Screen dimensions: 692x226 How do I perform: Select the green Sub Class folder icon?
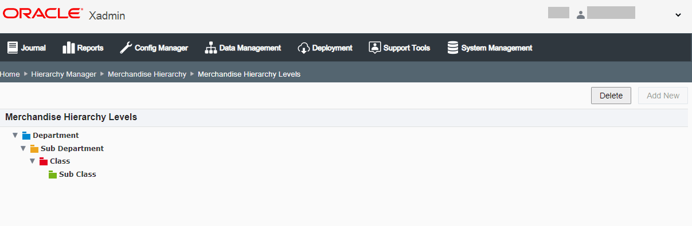[53, 174]
